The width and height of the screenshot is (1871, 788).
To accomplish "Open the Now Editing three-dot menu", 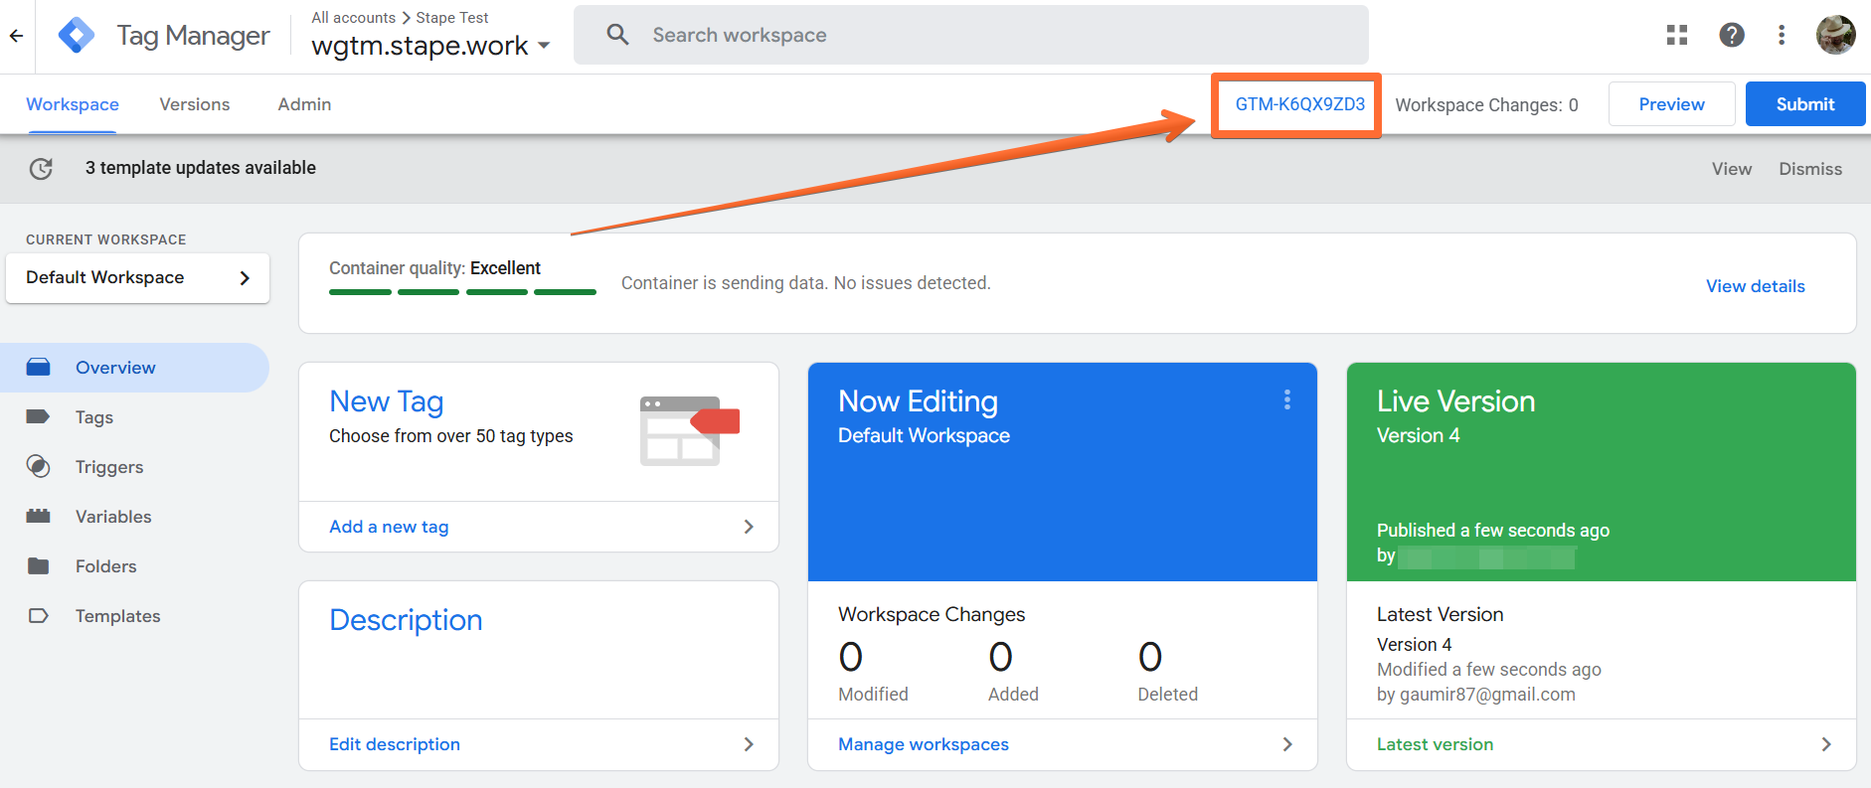I will point(1286,399).
